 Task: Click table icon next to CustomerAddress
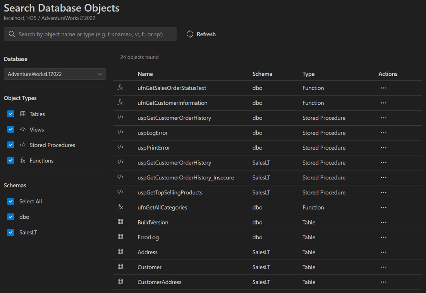coord(120,282)
